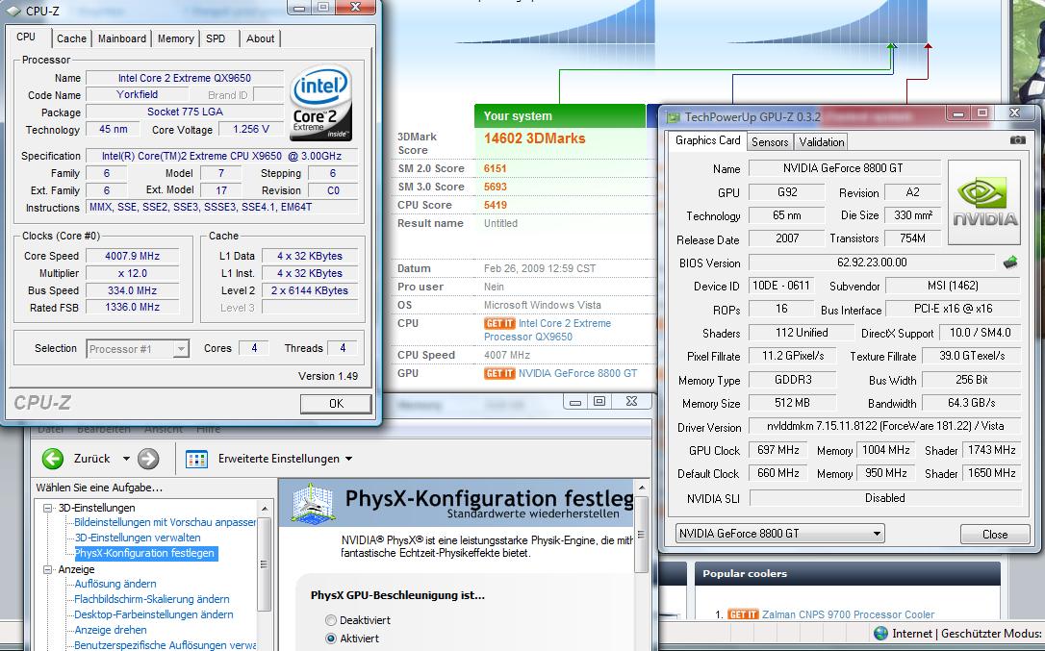Click the green Zurück back arrow
The height and width of the screenshot is (651, 1045).
tap(53, 459)
